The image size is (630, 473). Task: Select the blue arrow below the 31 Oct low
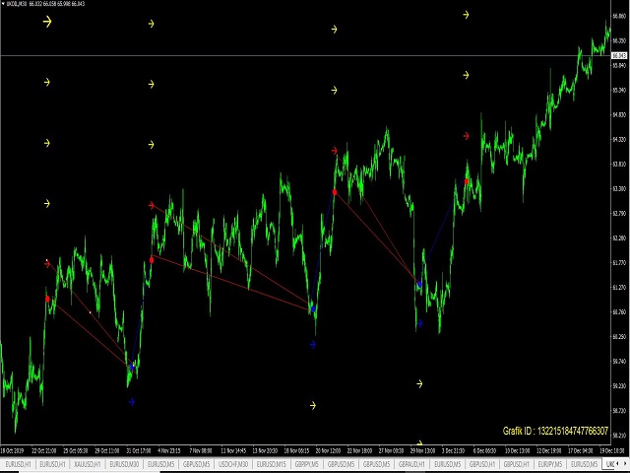pos(131,402)
